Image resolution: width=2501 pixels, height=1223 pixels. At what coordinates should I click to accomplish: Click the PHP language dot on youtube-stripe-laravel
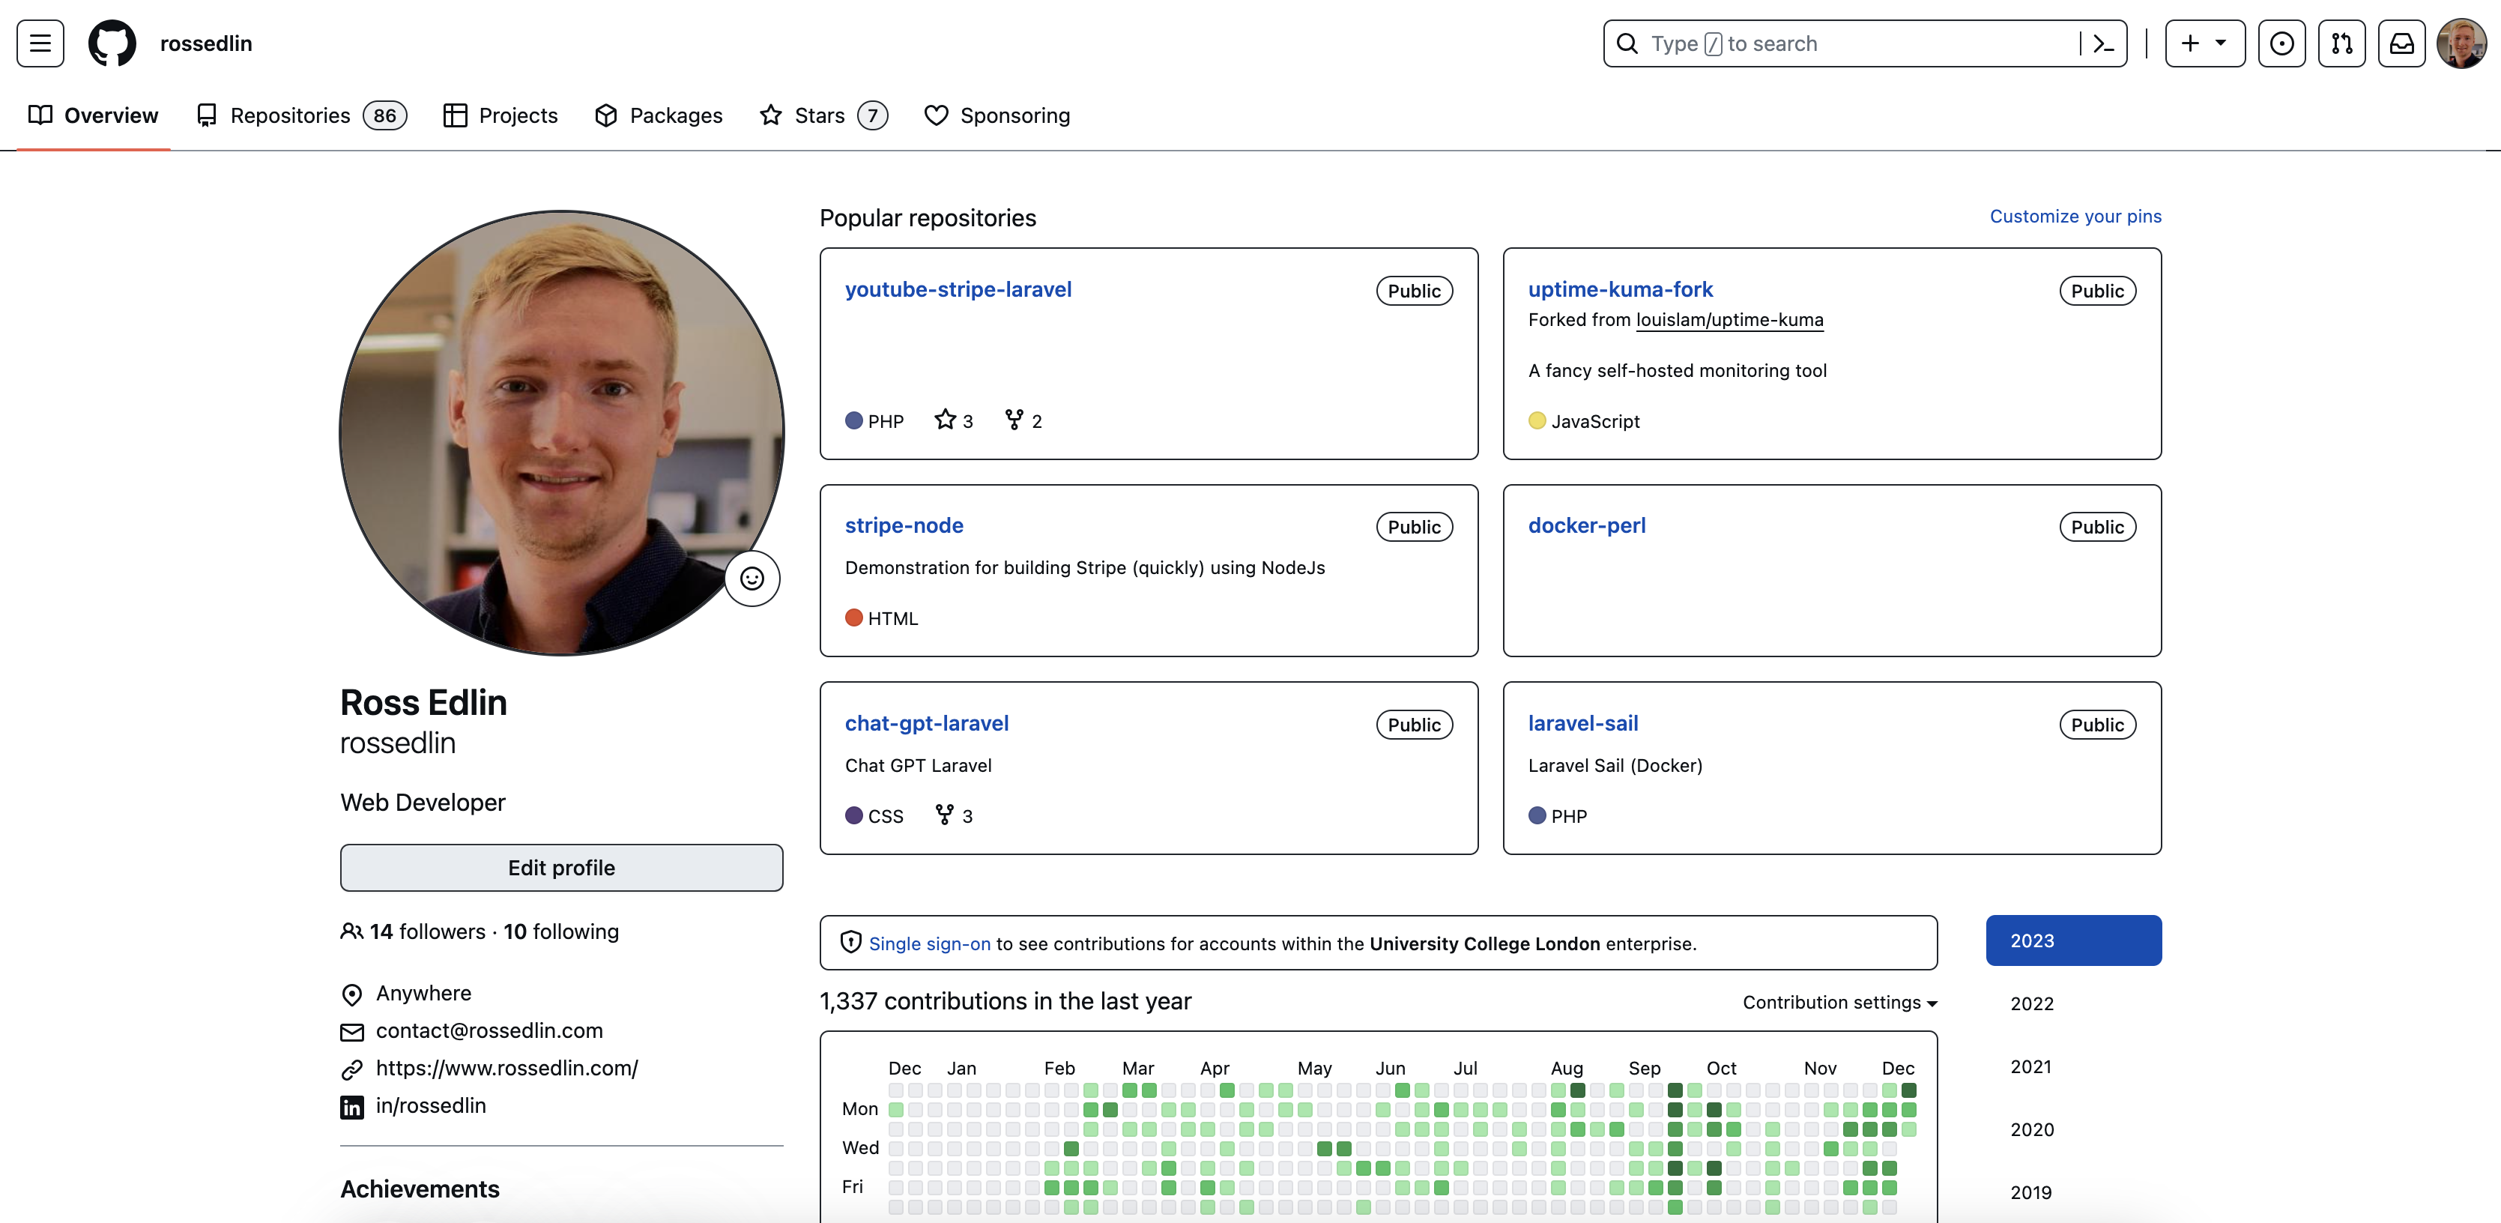pos(853,420)
